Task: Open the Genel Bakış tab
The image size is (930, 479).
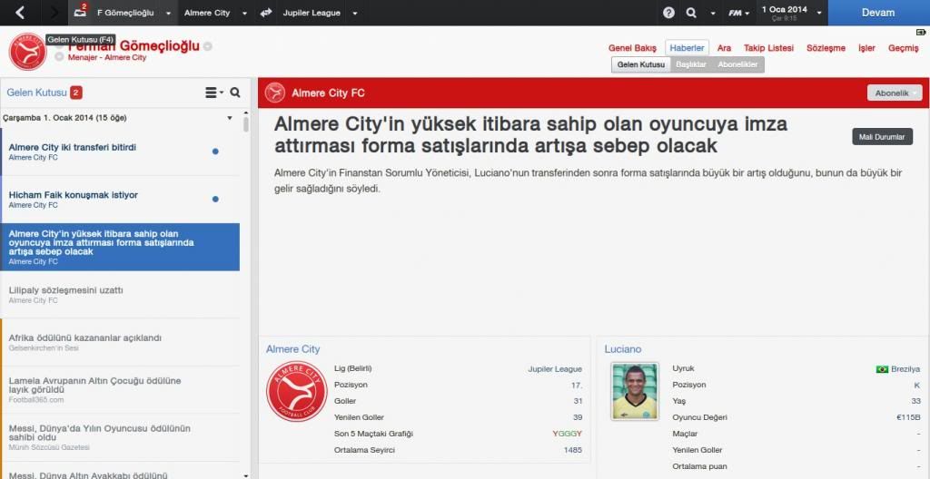Action: pyautogui.click(x=632, y=48)
